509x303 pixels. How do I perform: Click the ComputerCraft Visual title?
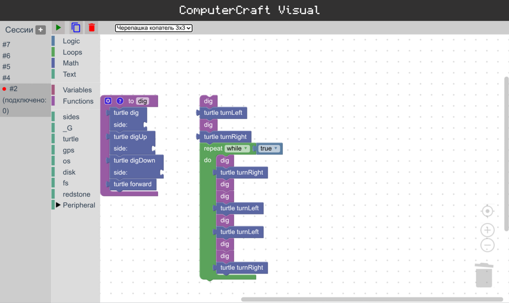250,10
